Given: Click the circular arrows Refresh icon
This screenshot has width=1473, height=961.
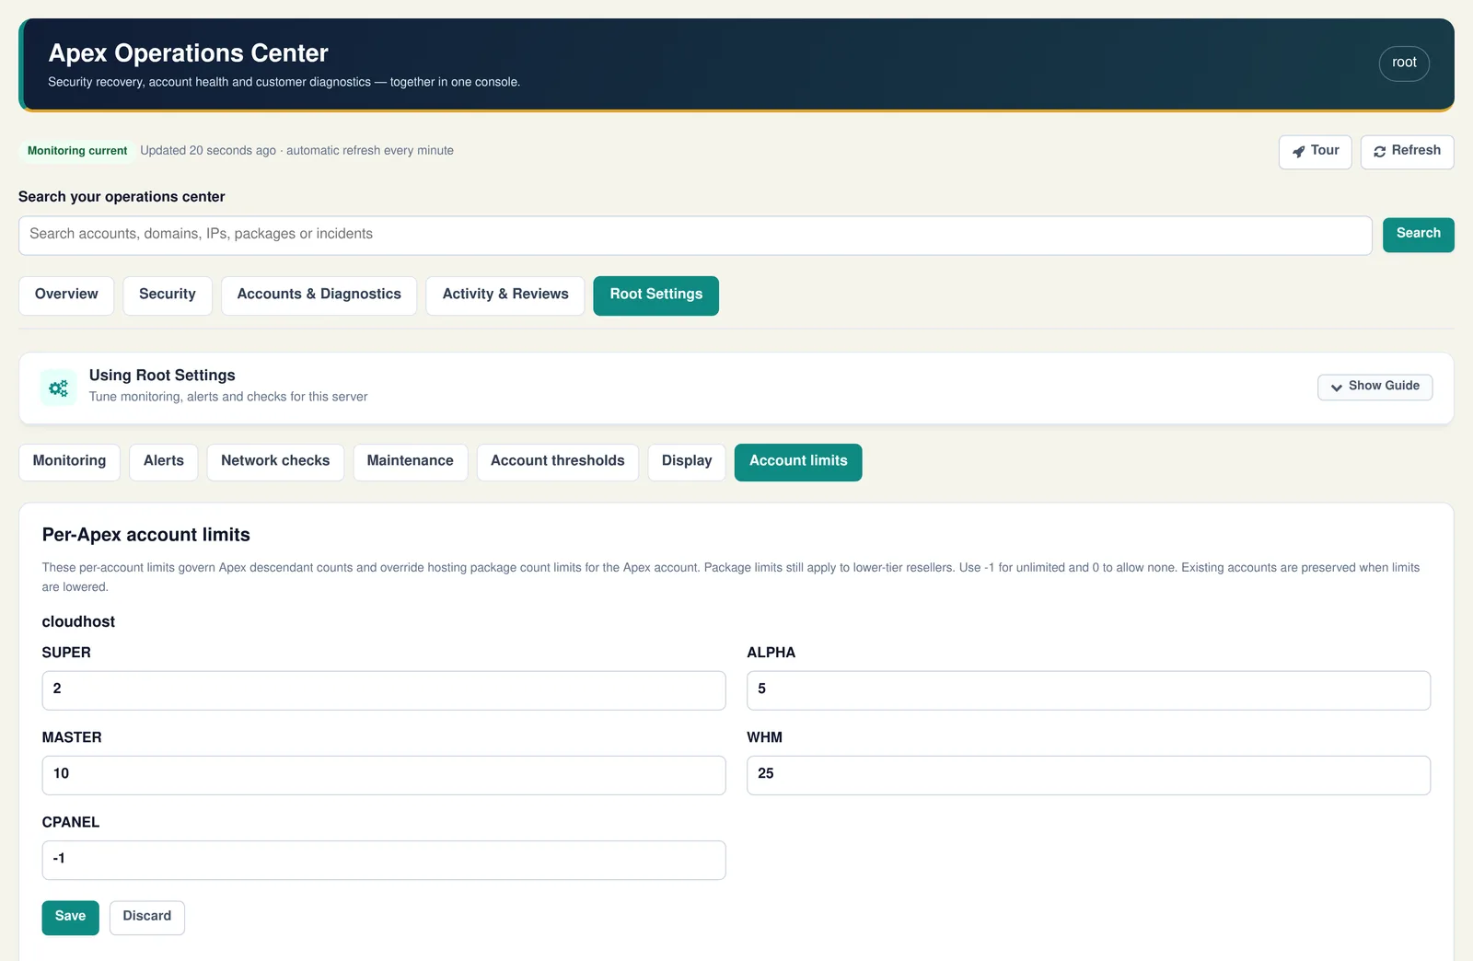Looking at the screenshot, I should 1379,152.
